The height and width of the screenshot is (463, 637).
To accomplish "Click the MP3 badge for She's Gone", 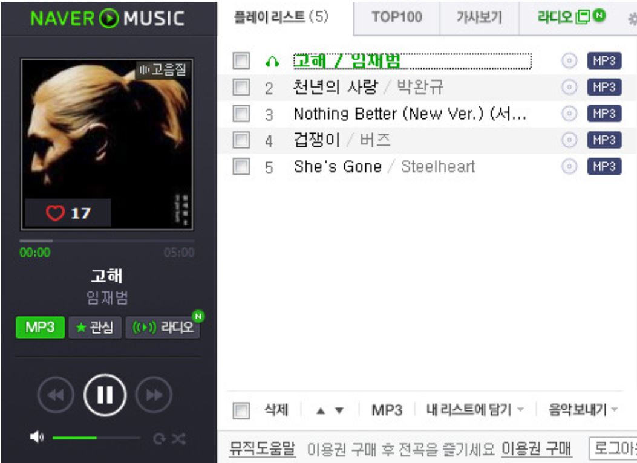I will 604,167.
